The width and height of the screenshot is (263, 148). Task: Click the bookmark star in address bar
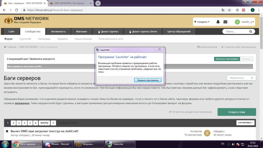click(229, 10)
